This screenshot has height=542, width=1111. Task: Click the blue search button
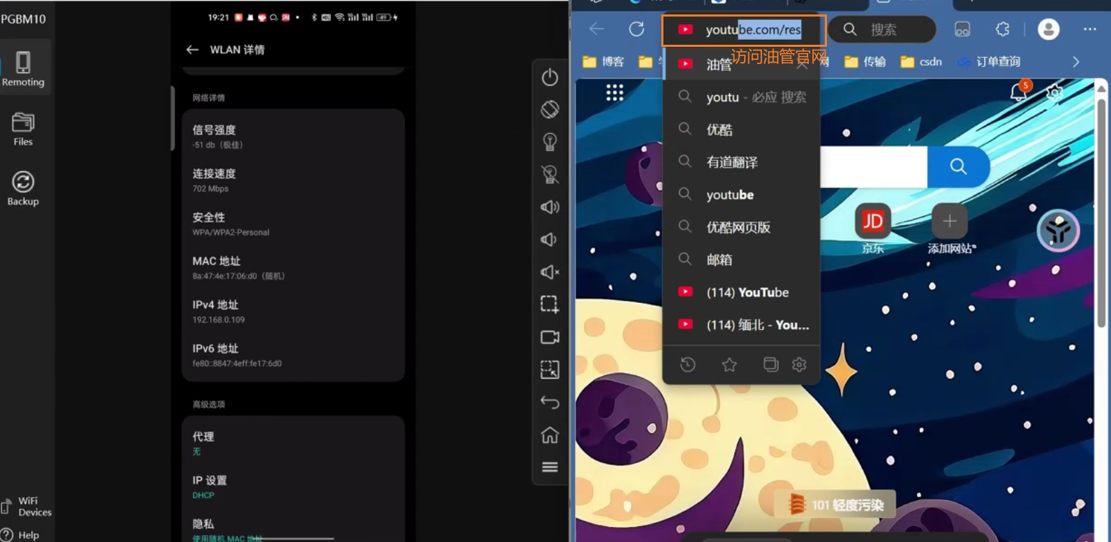coord(959,166)
